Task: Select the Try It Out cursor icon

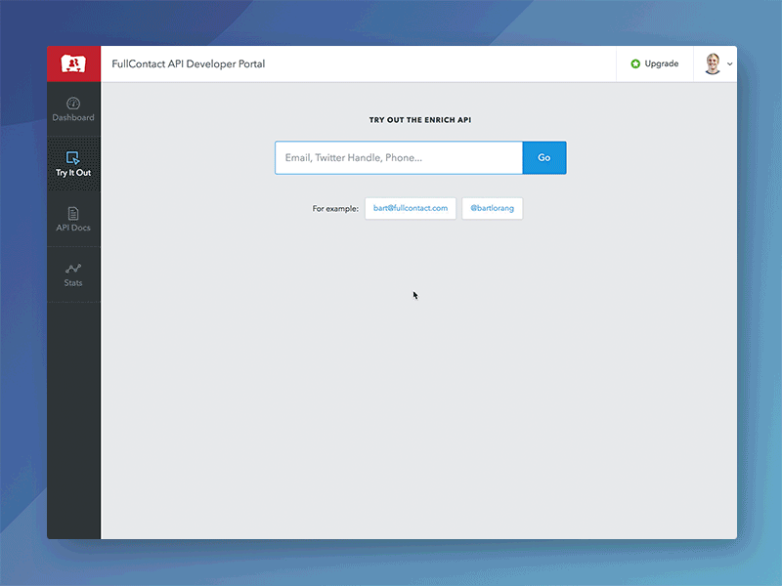Action: [x=72, y=158]
